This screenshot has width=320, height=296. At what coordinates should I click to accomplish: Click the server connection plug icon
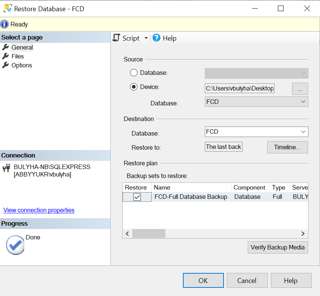[x=6, y=168]
